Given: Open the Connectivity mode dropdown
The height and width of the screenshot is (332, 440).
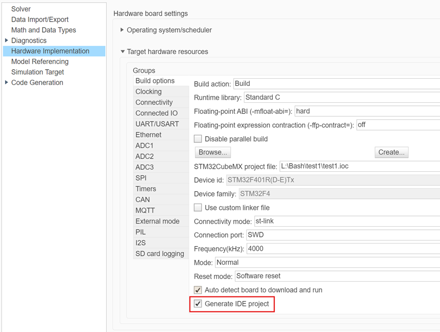Looking at the screenshot, I should click(345, 221).
